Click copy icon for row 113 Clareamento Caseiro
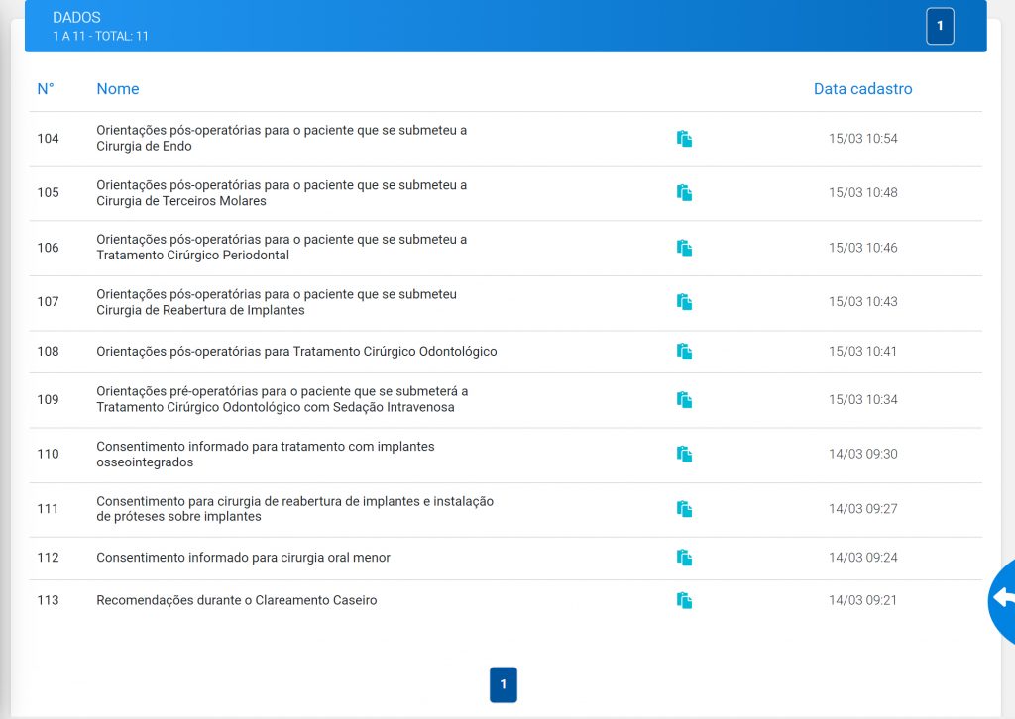The height and width of the screenshot is (719, 1015). point(684,601)
